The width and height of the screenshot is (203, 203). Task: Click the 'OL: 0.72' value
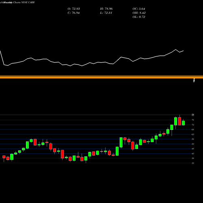[x=139, y=17]
